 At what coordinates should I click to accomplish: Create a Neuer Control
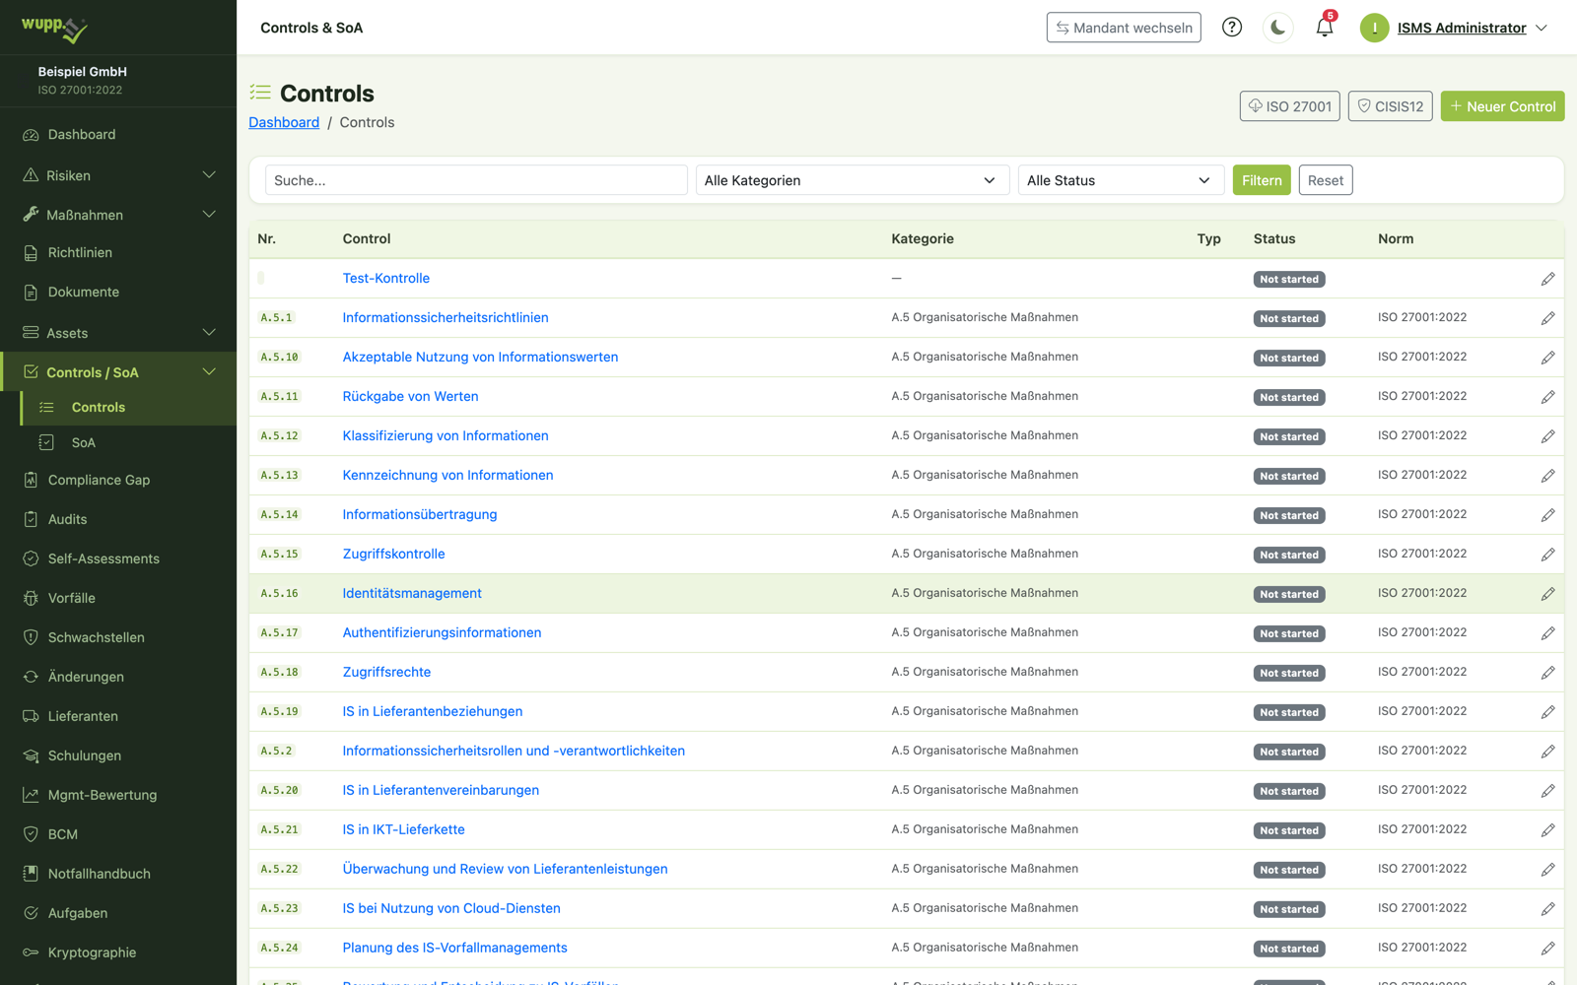coord(1502,106)
